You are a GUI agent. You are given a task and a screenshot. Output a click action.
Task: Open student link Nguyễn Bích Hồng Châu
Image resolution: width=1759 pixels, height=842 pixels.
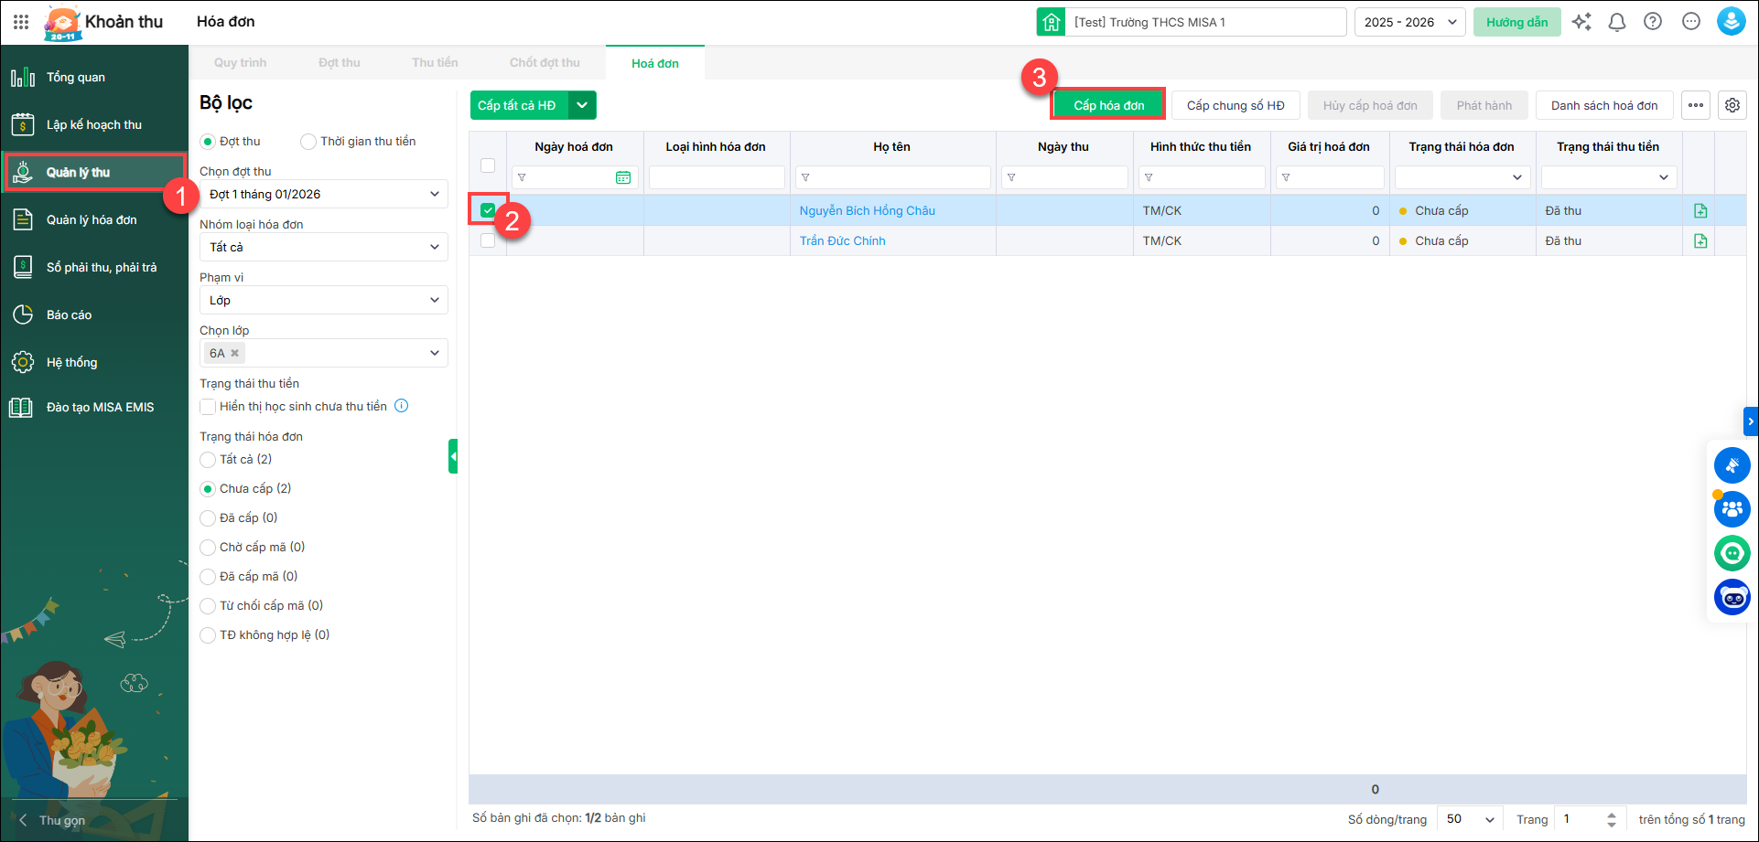[867, 211]
